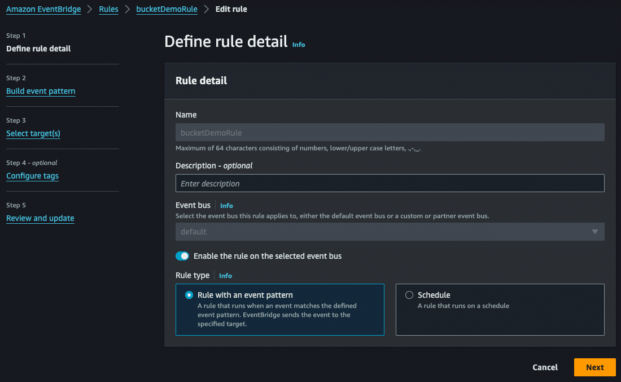Go to the Build event pattern step
Image resolution: width=621 pixels, height=382 pixels.
point(41,91)
